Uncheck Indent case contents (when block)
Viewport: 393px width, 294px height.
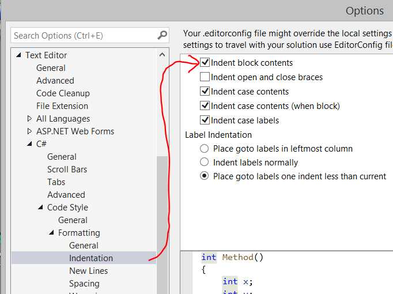(205, 105)
